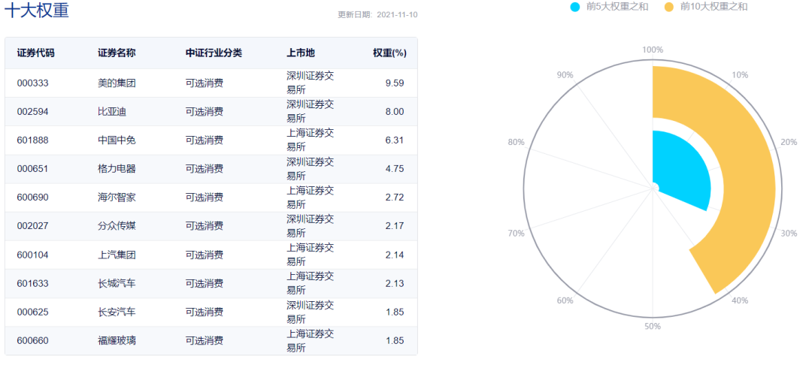The image size is (812, 365).
Task: Click 1.85 weight in the 长安汽车 row
Action: click(395, 312)
